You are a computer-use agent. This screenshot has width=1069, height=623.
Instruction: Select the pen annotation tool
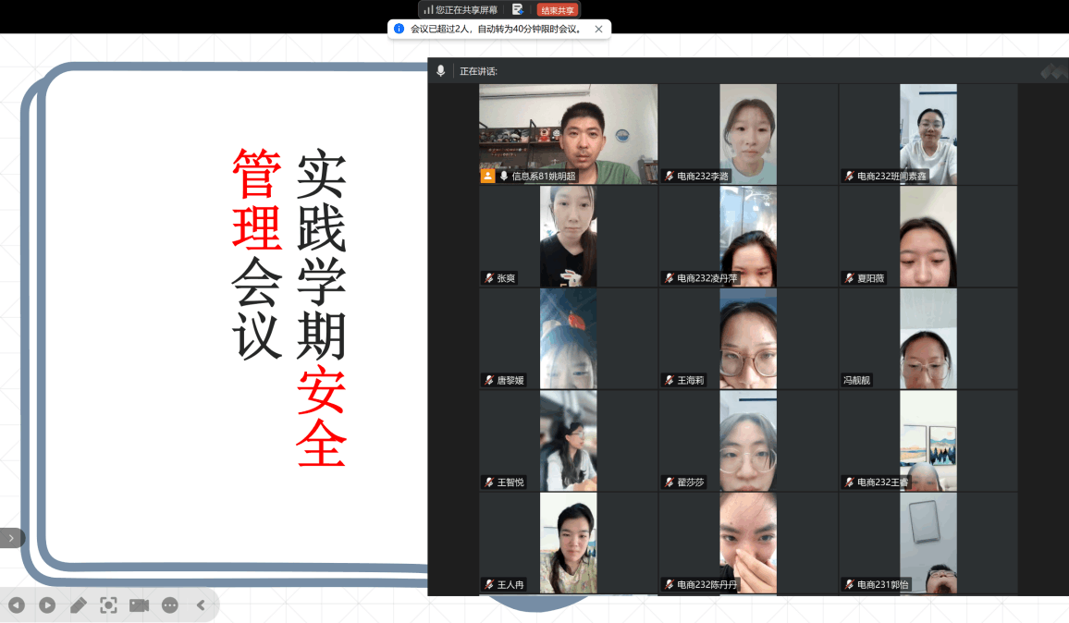pyautogui.click(x=79, y=605)
